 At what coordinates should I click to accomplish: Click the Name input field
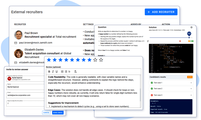(25, 87)
